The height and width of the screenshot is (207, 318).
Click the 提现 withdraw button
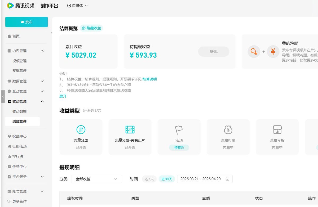214,52
